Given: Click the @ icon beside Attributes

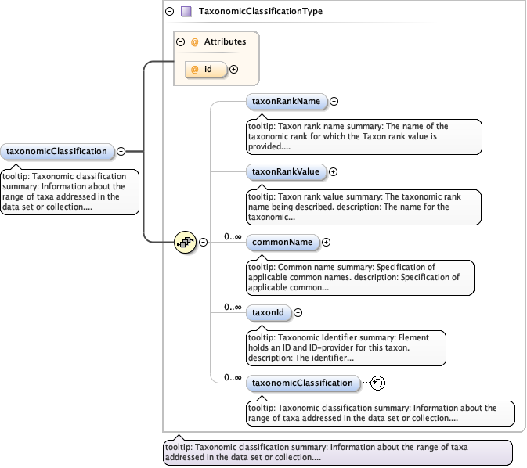Looking at the screenshot, I should click(x=195, y=41).
